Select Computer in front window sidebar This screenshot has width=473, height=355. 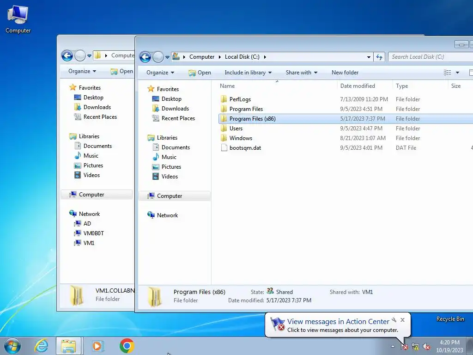pos(174,196)
